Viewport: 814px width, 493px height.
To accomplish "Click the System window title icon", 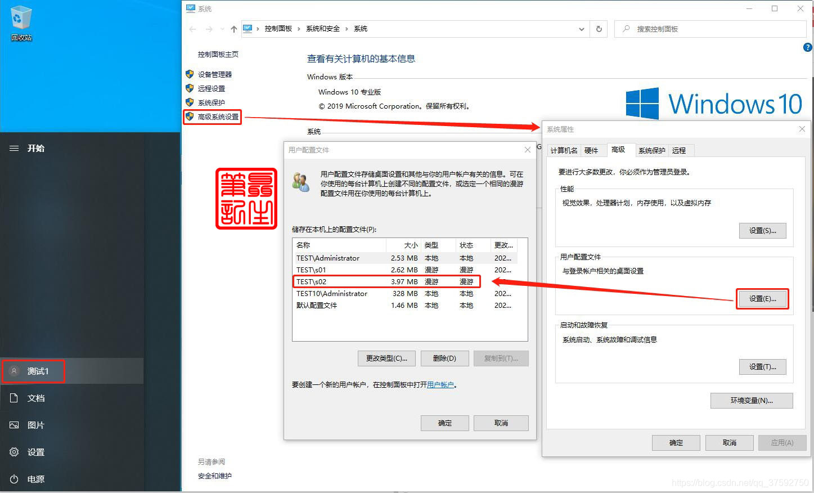I will 191,8.
